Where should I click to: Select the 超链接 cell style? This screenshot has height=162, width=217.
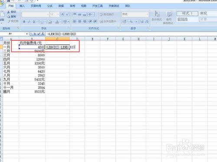[187, 19]
